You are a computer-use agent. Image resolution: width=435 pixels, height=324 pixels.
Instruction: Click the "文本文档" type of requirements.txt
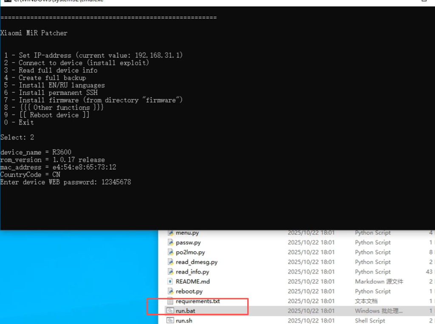click(x=366, y=301)
